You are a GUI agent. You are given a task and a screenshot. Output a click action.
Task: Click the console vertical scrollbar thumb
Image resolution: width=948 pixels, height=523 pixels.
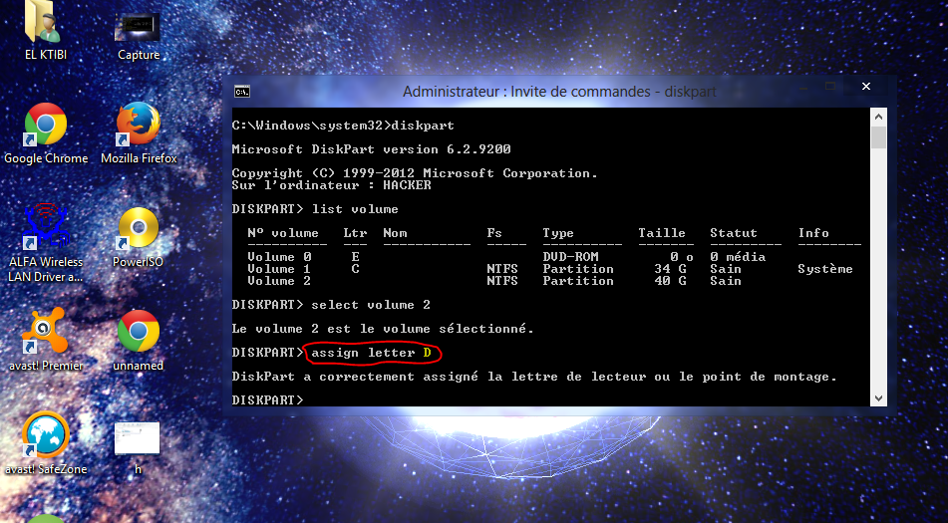(x=878, y=137)
